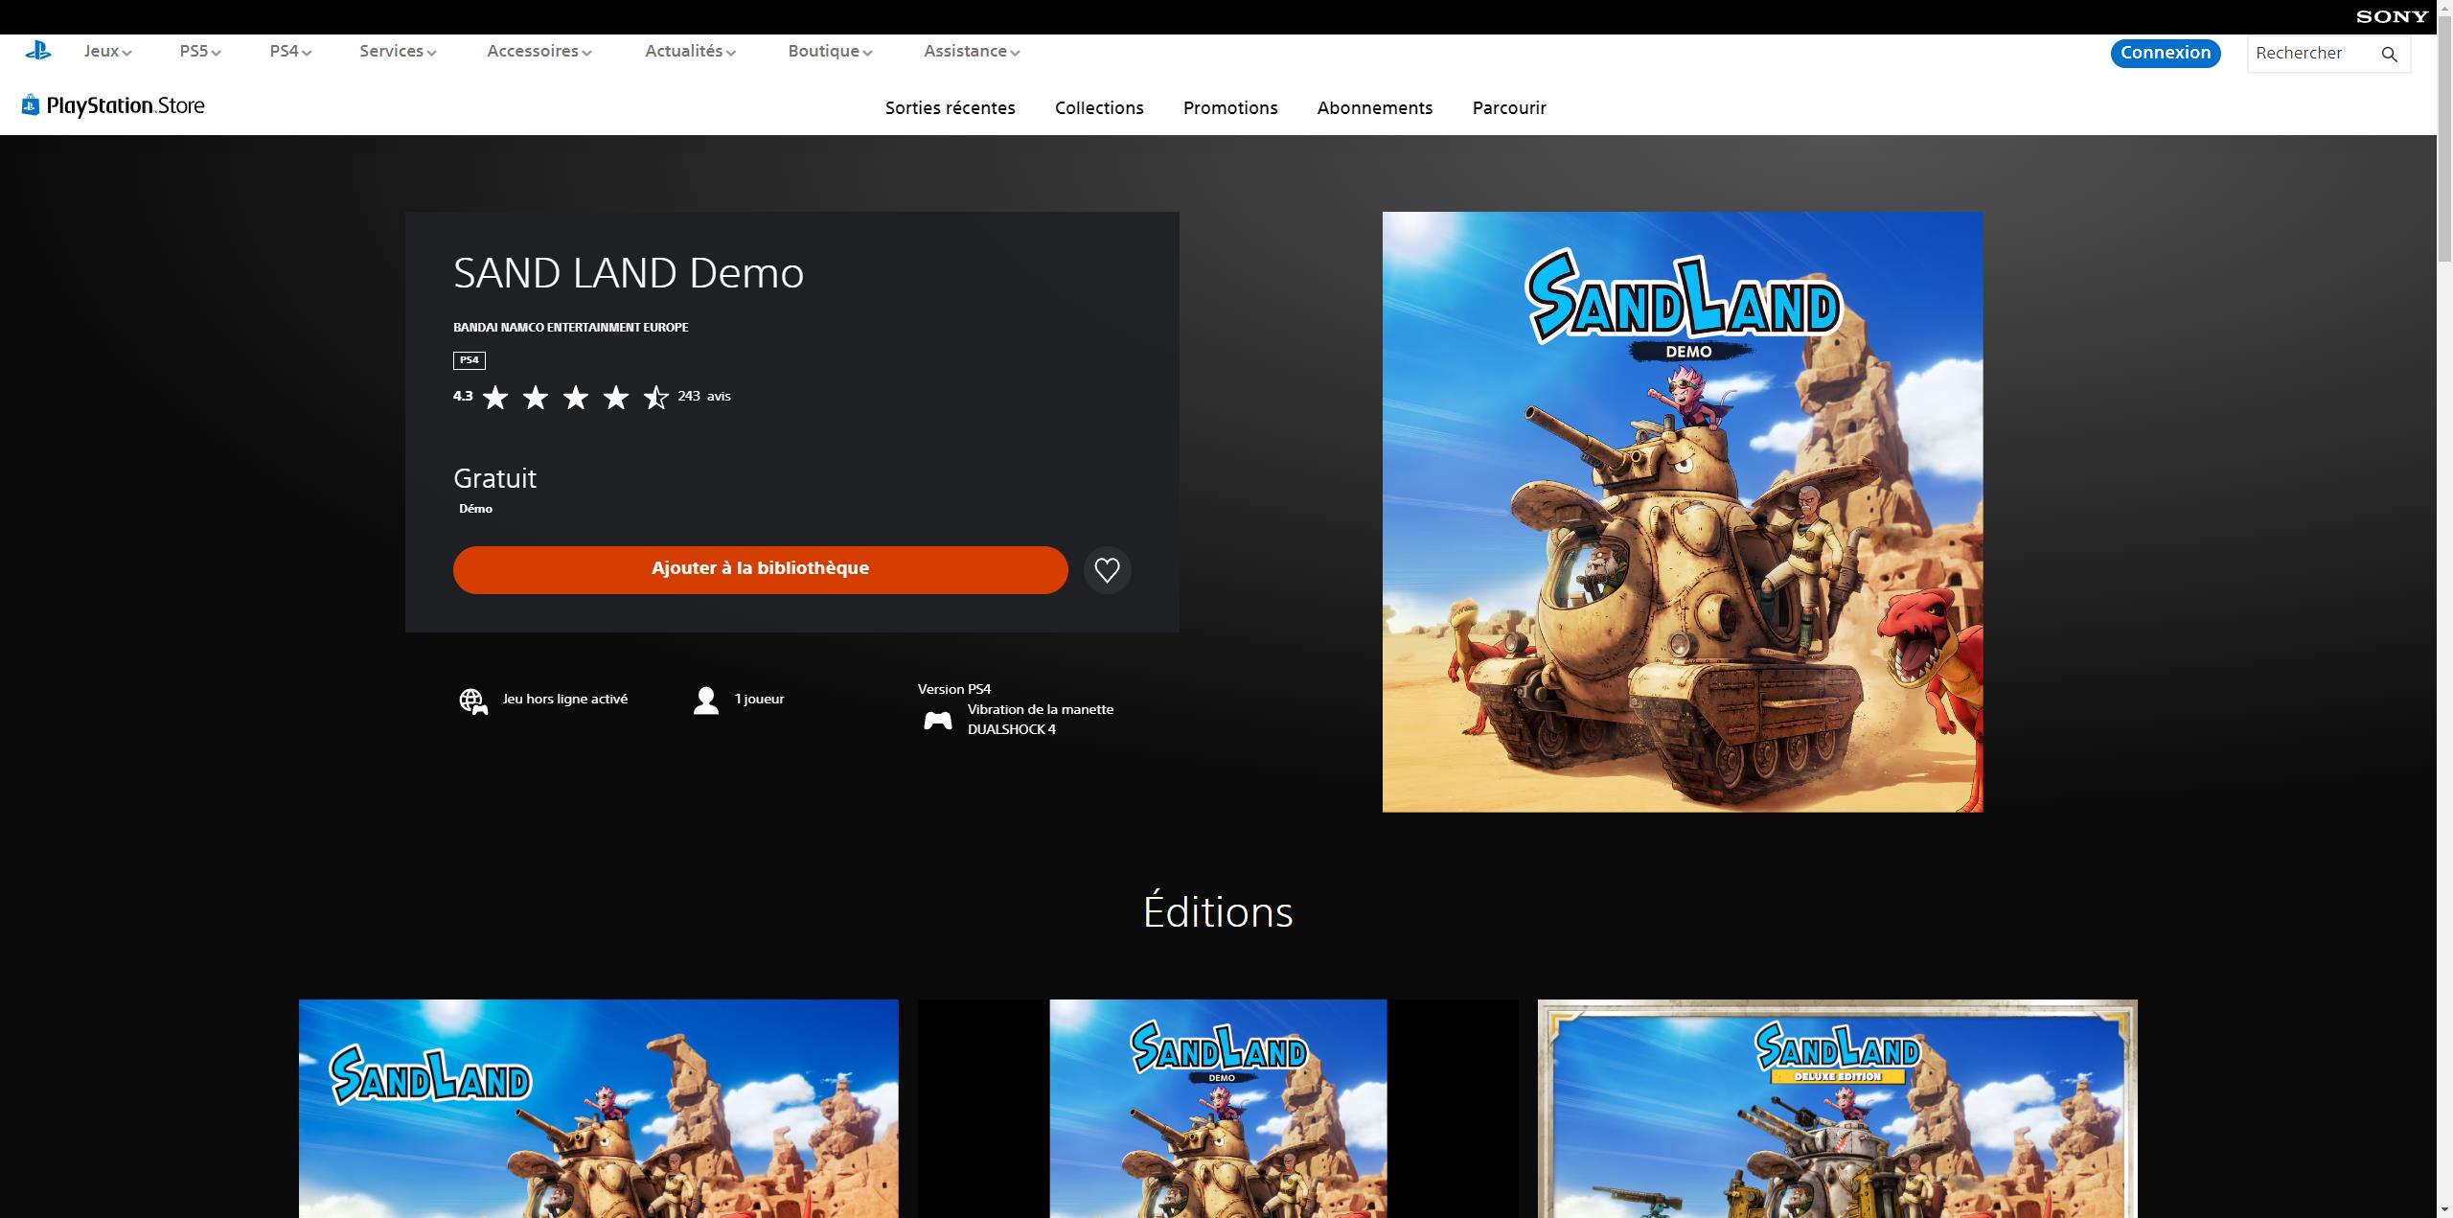
Task: Click the DUALSHOCK 4 controller icon
Action: coord(938,719)
